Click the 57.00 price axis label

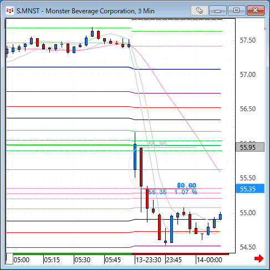(x=248, y=75)
